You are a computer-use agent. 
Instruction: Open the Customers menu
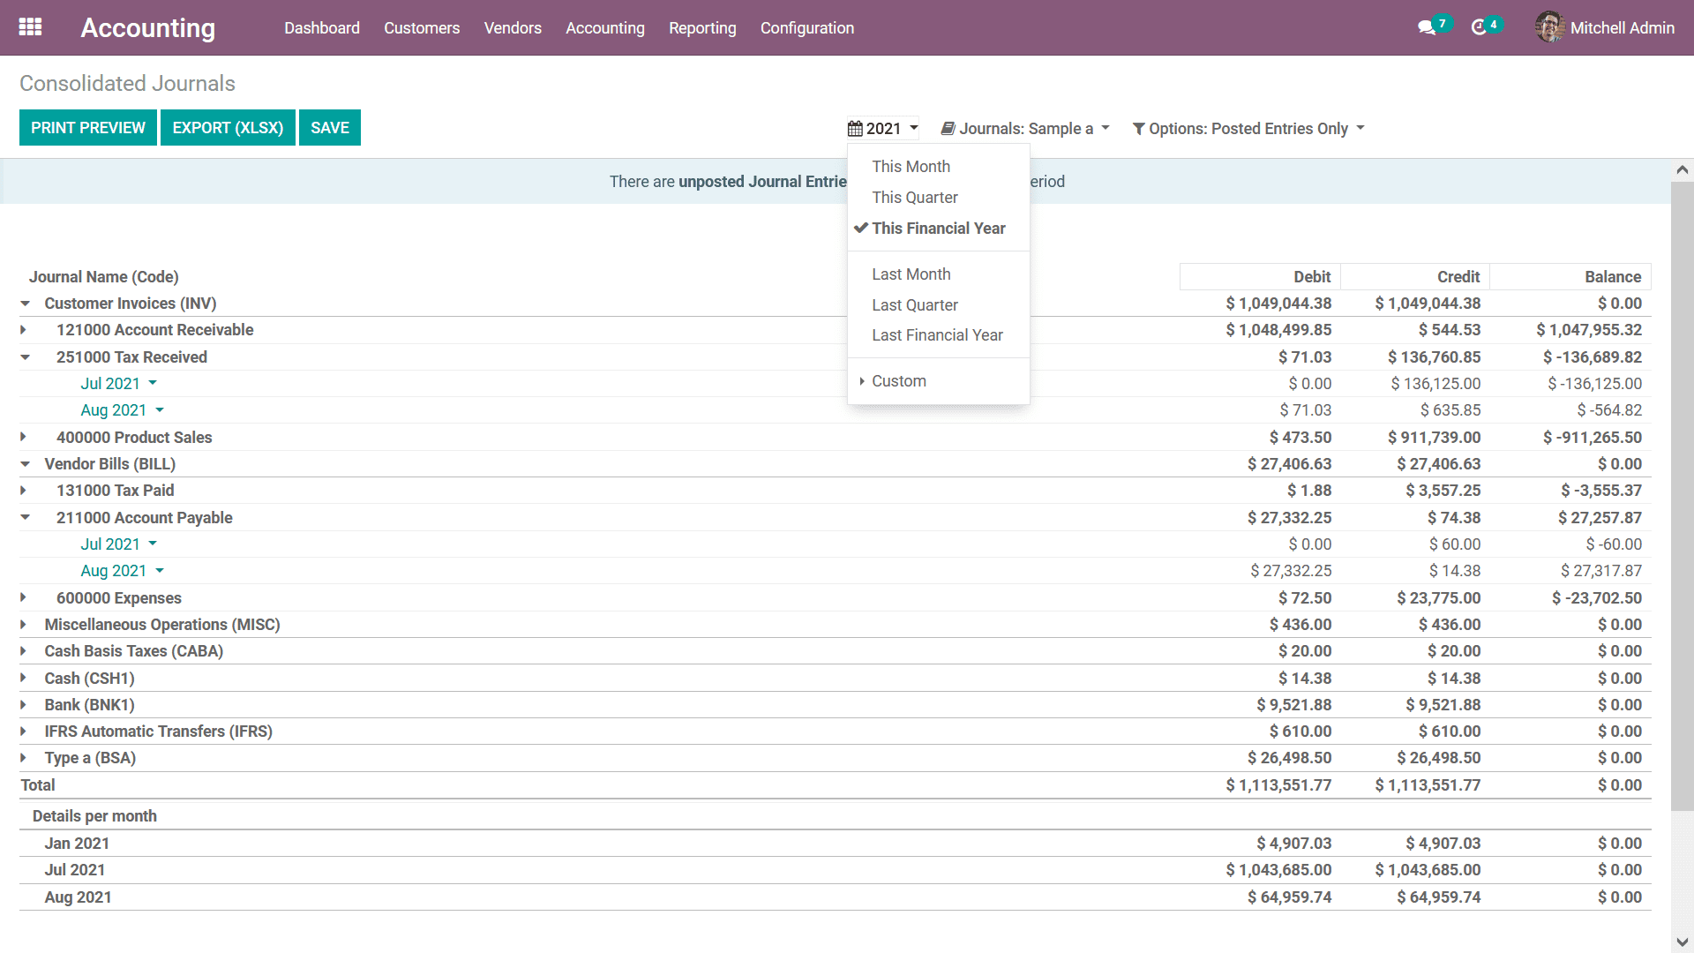422,28
